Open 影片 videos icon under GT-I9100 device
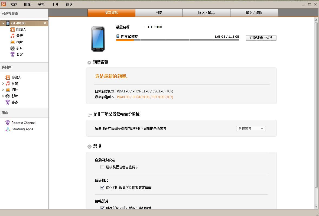This screenshot has width=319, height=216. point(13,48)
